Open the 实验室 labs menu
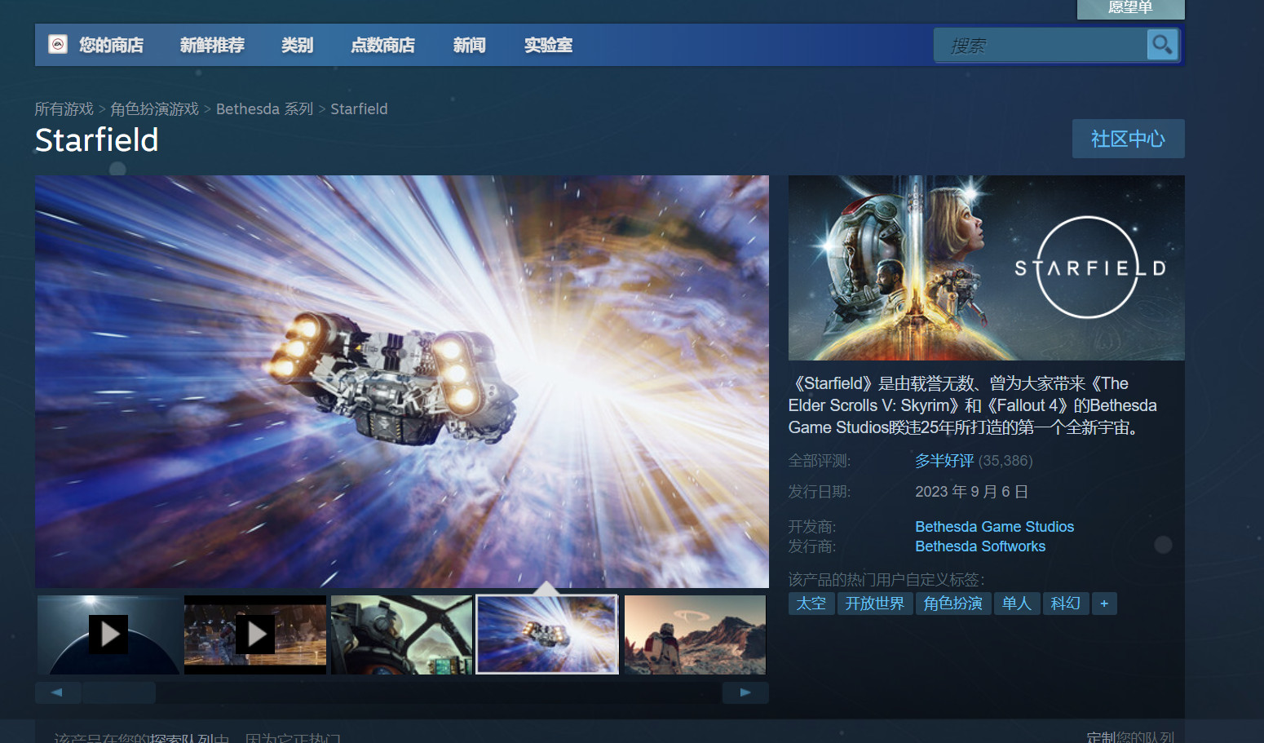The image size is (1264, 743). (x=548, y=45)
